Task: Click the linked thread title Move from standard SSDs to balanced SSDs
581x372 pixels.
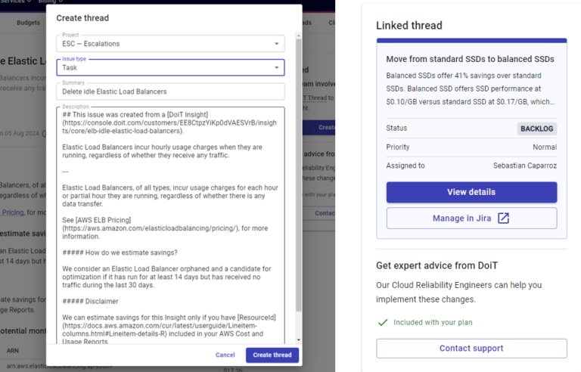Action: [x=471, y=59]
